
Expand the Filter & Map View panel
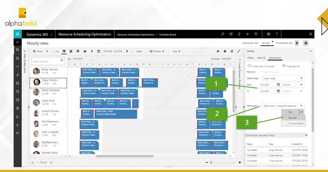coord(25,51)
